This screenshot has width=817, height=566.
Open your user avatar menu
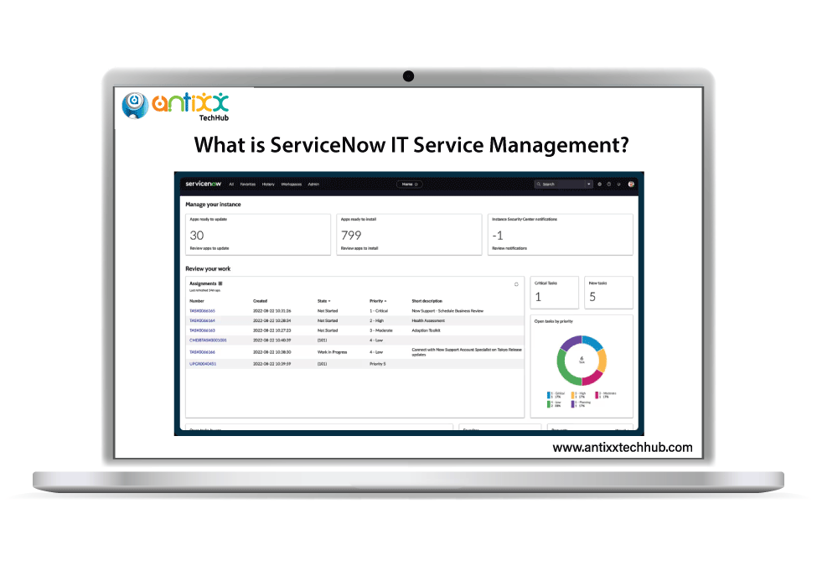coord(631,184)
